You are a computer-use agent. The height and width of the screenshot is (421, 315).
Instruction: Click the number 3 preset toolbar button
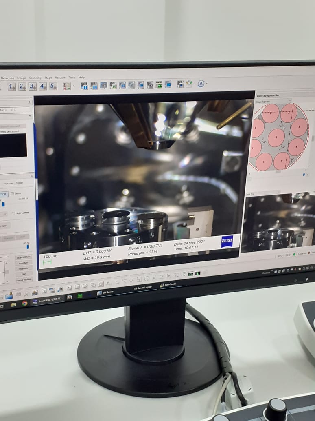(32, 86)
